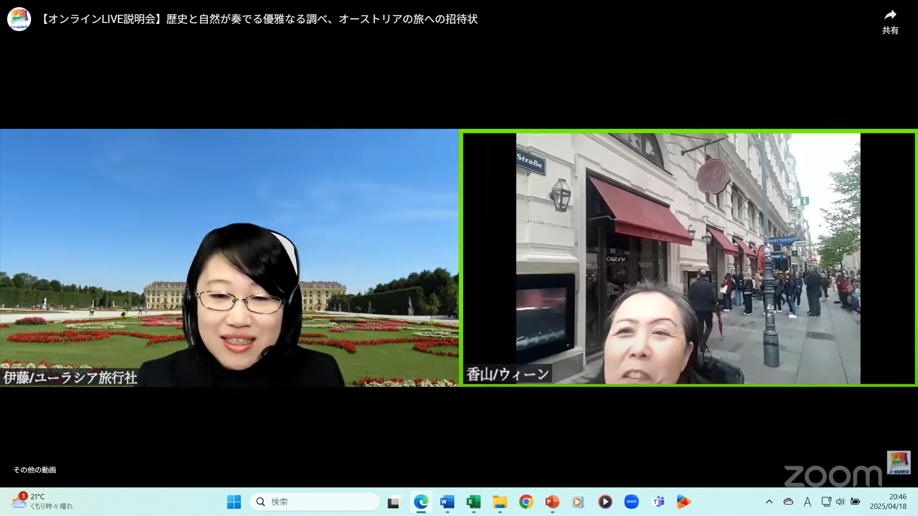Open Microsoft Teams from taskbar
This screenshot has width=918, height=516.
tap(658, 502)
